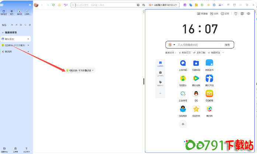The height and width of the screenshot is (154, 257).
Task: Open the 腾讯视频 shortcut icon
Action: [196, 78]
